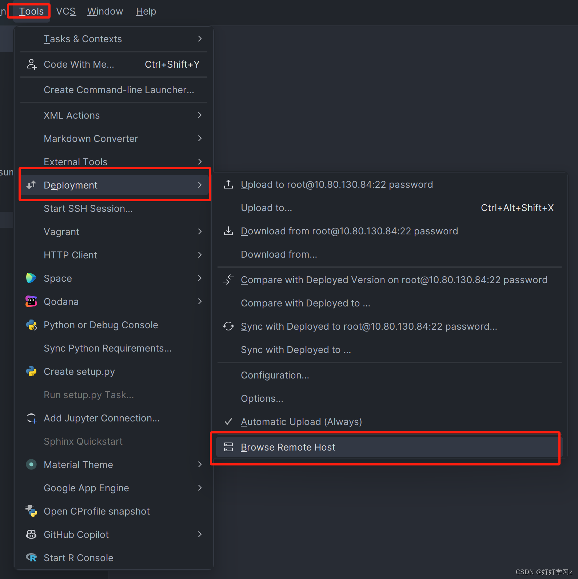The height and width of the screenshot is (579, 578).
Task: Click the Deployment arrows icon
Action: (32, 185)
